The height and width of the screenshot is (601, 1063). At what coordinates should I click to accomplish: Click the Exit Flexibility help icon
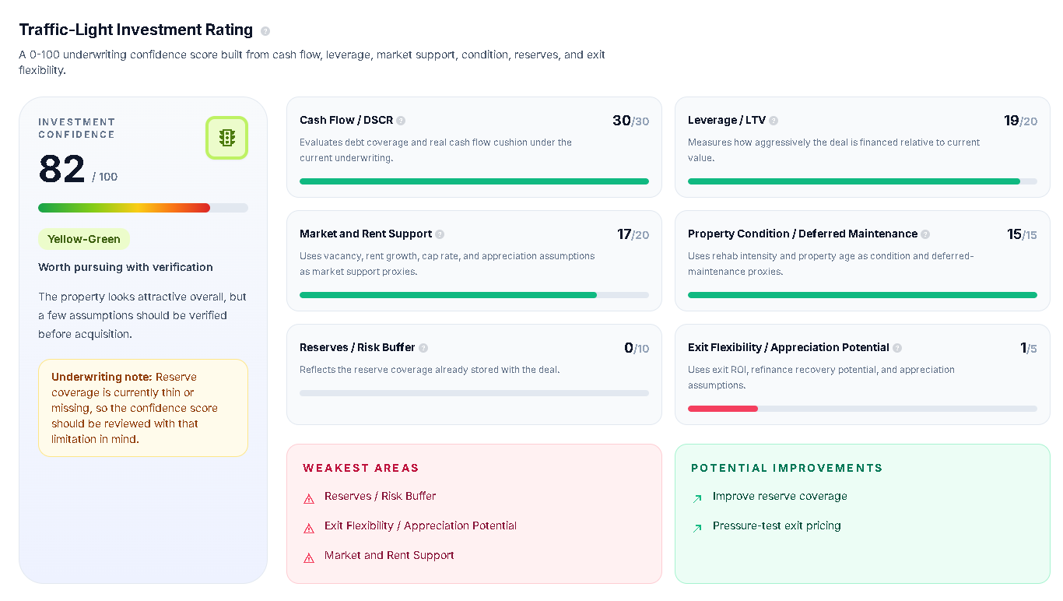point(898,348)
